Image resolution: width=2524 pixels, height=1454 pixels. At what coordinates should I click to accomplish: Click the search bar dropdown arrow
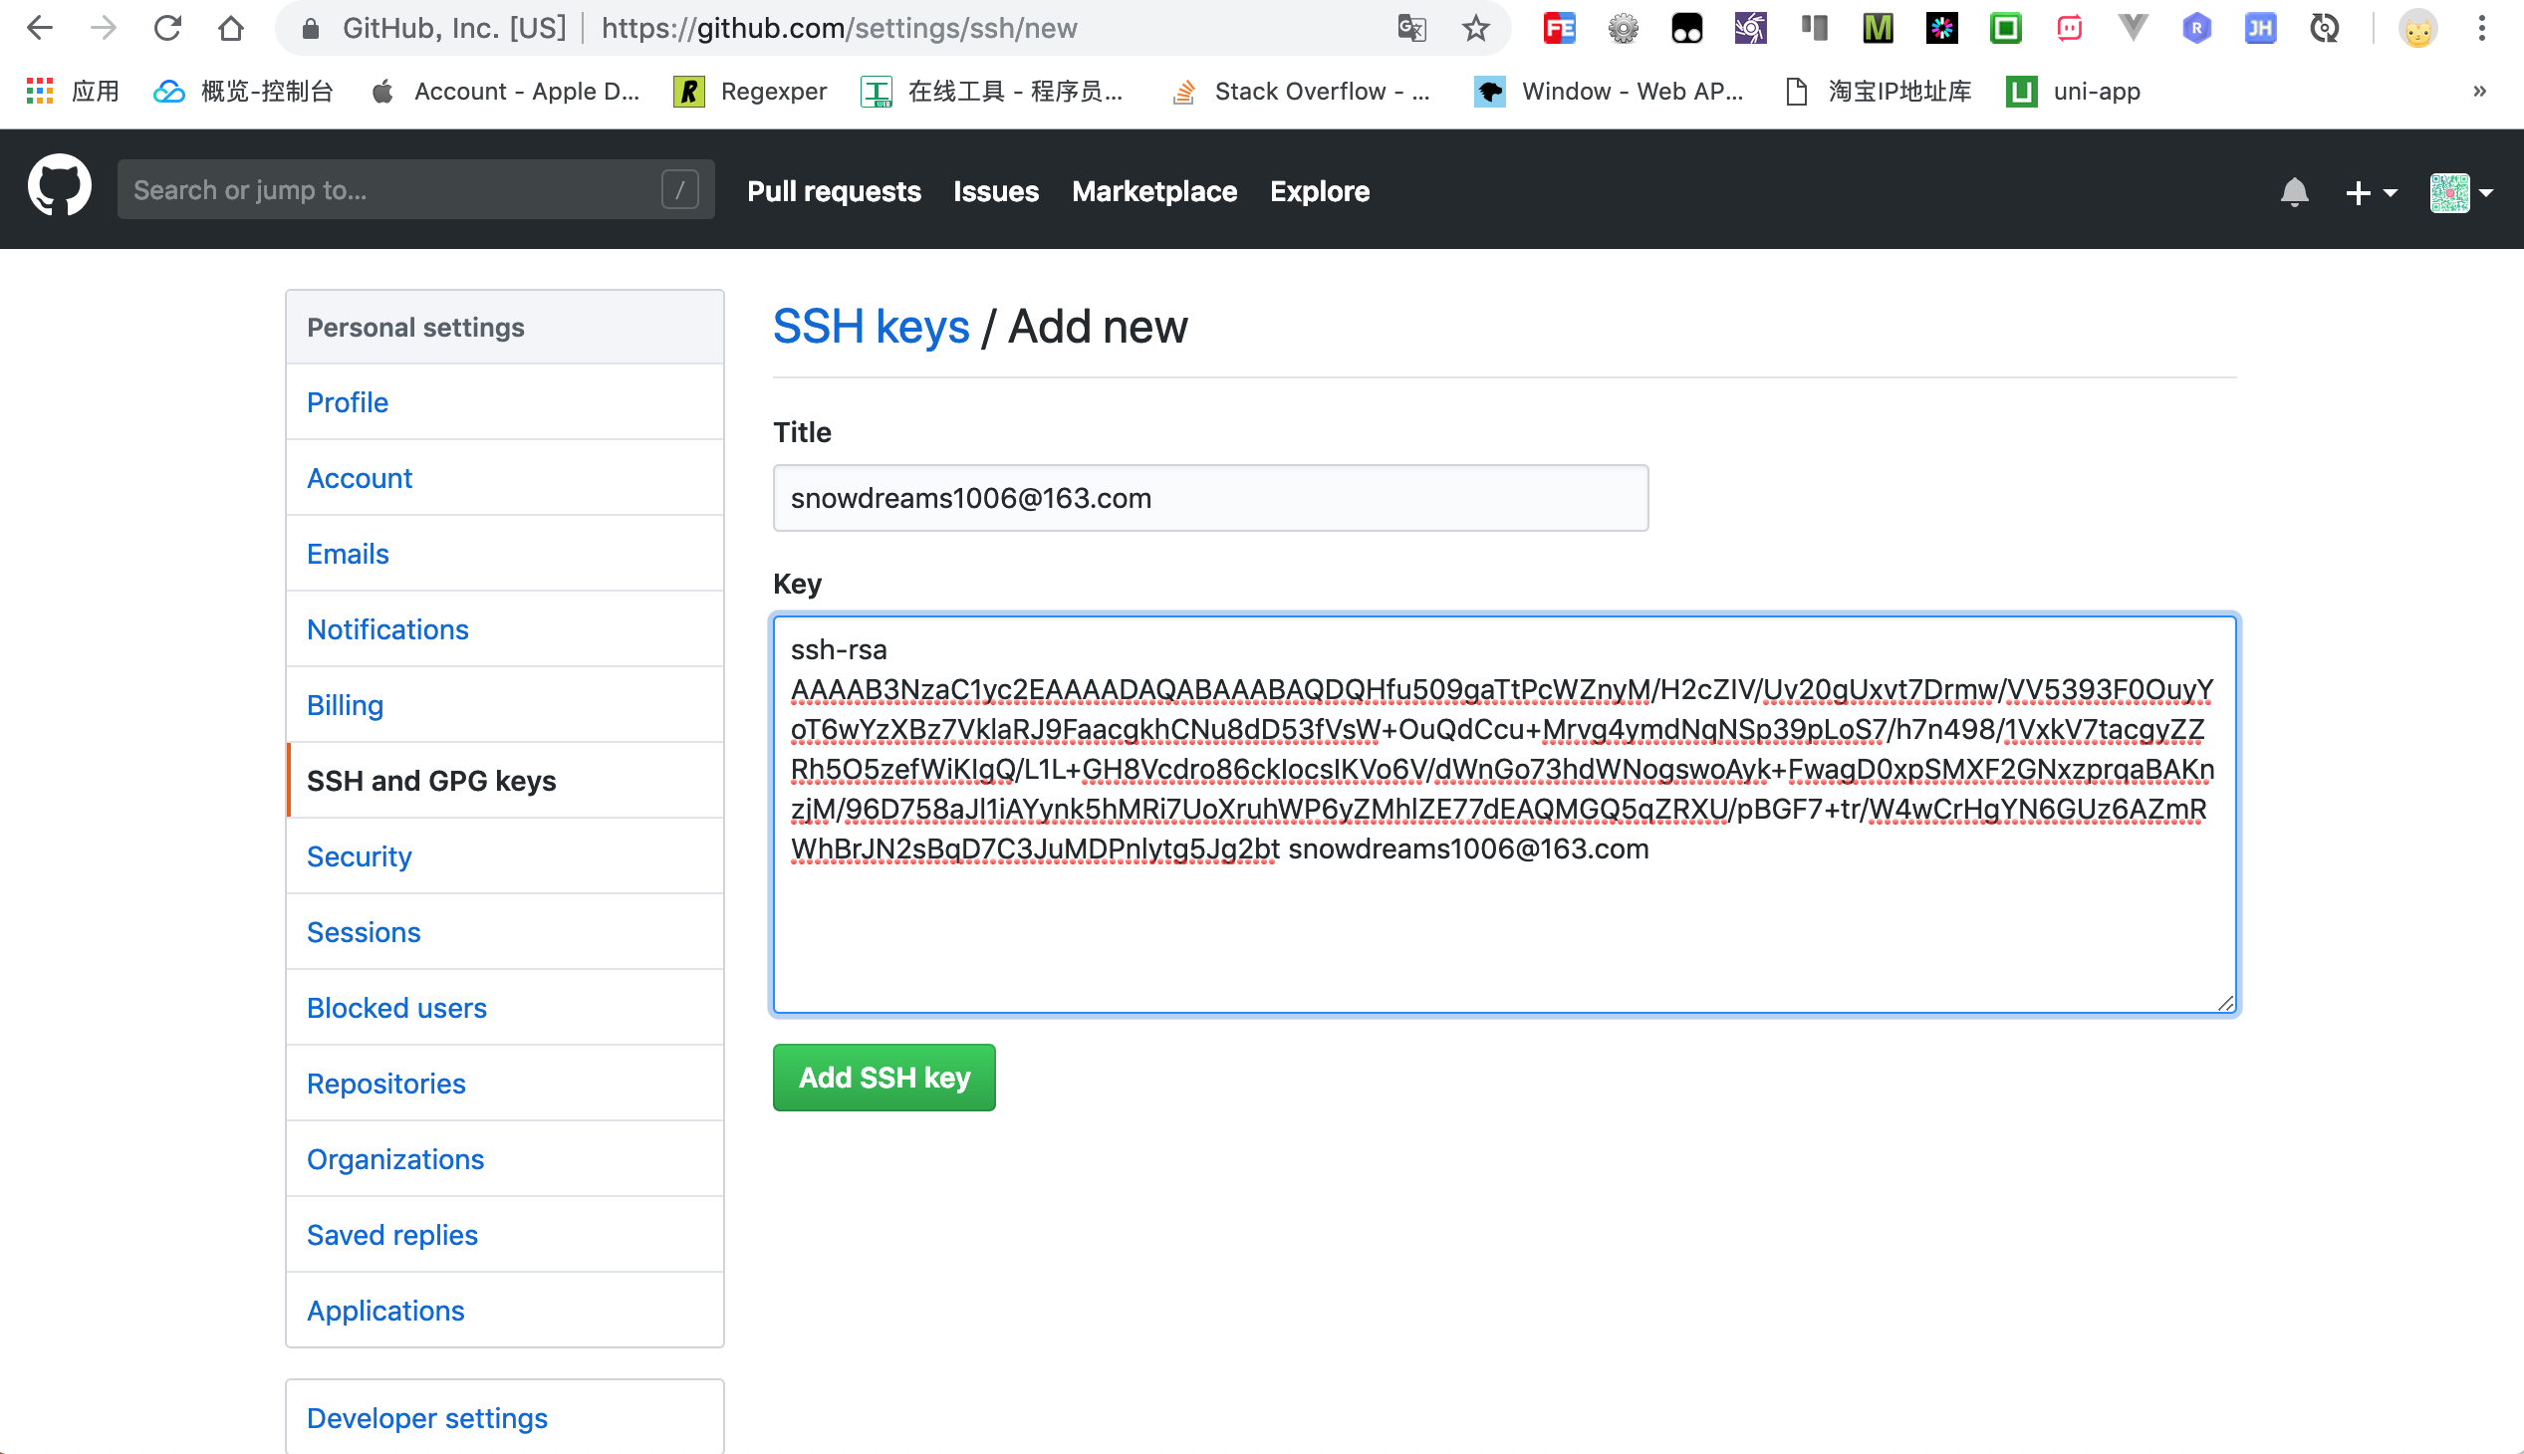tap(681, 189)
